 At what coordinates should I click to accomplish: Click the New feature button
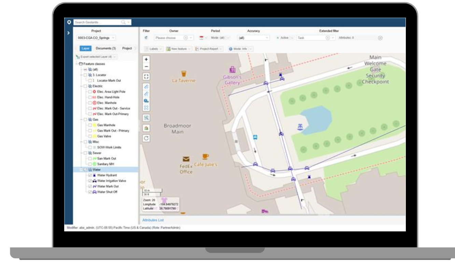(180, 49)
